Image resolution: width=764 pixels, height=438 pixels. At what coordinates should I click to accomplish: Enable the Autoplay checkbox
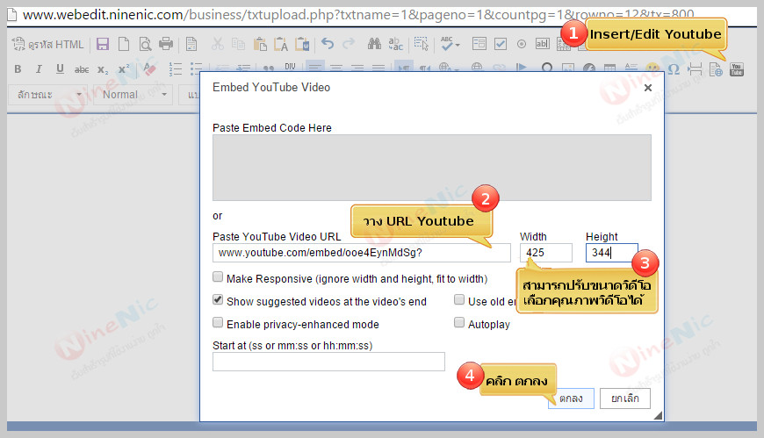[459, 322]
